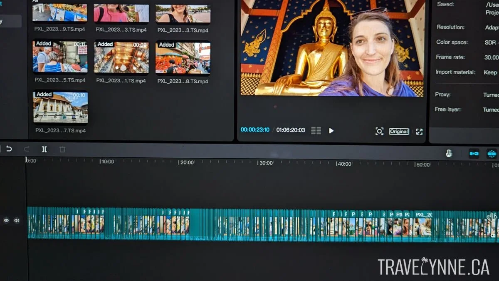Click the 30:00 mark on timeline ruler
This screenshot has height=281, width=499.
265,163
